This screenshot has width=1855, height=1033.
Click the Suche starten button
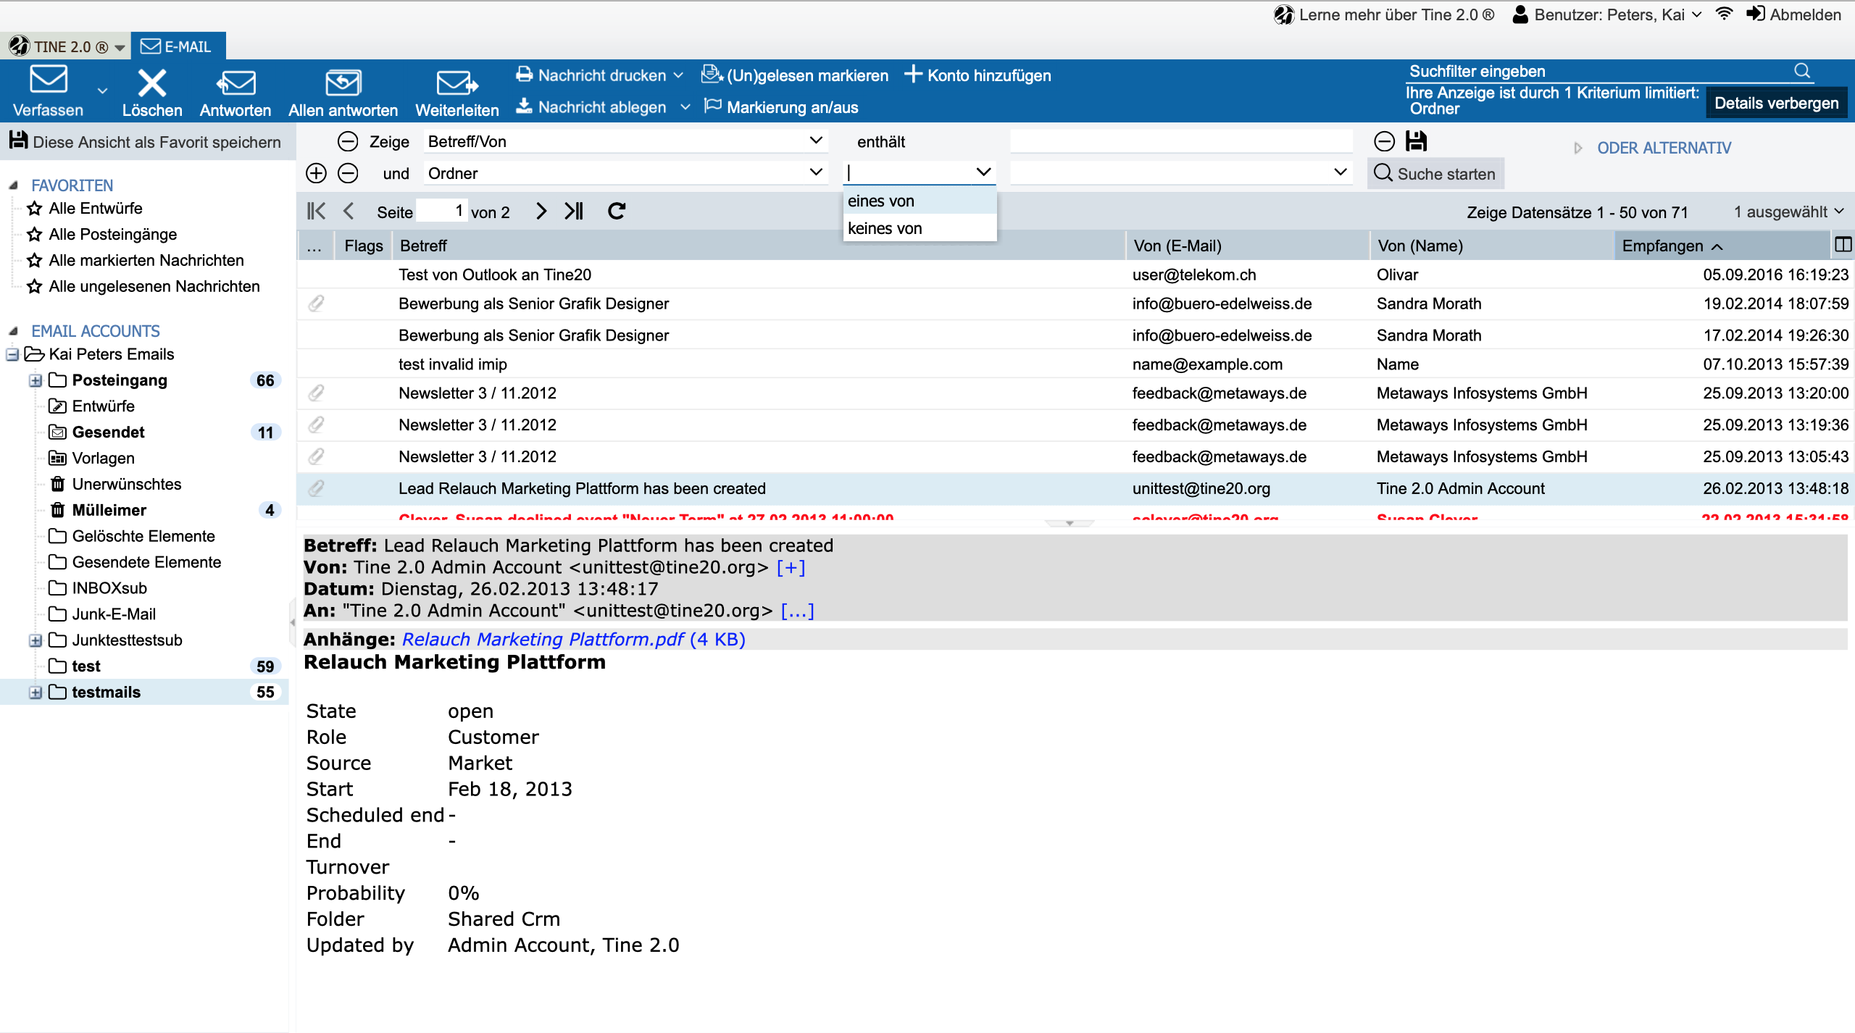click(x=1435, y=174)
